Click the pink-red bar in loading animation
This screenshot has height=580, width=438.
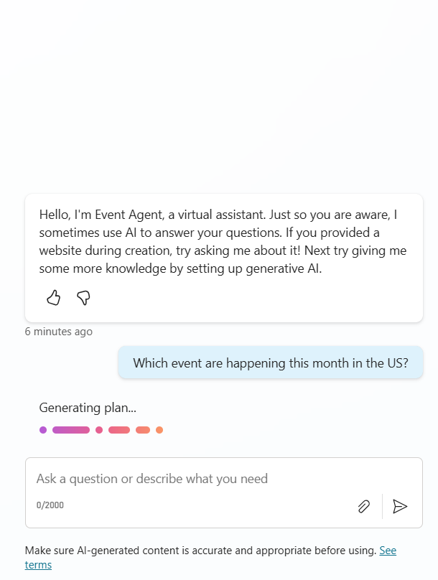pos(119,430)
